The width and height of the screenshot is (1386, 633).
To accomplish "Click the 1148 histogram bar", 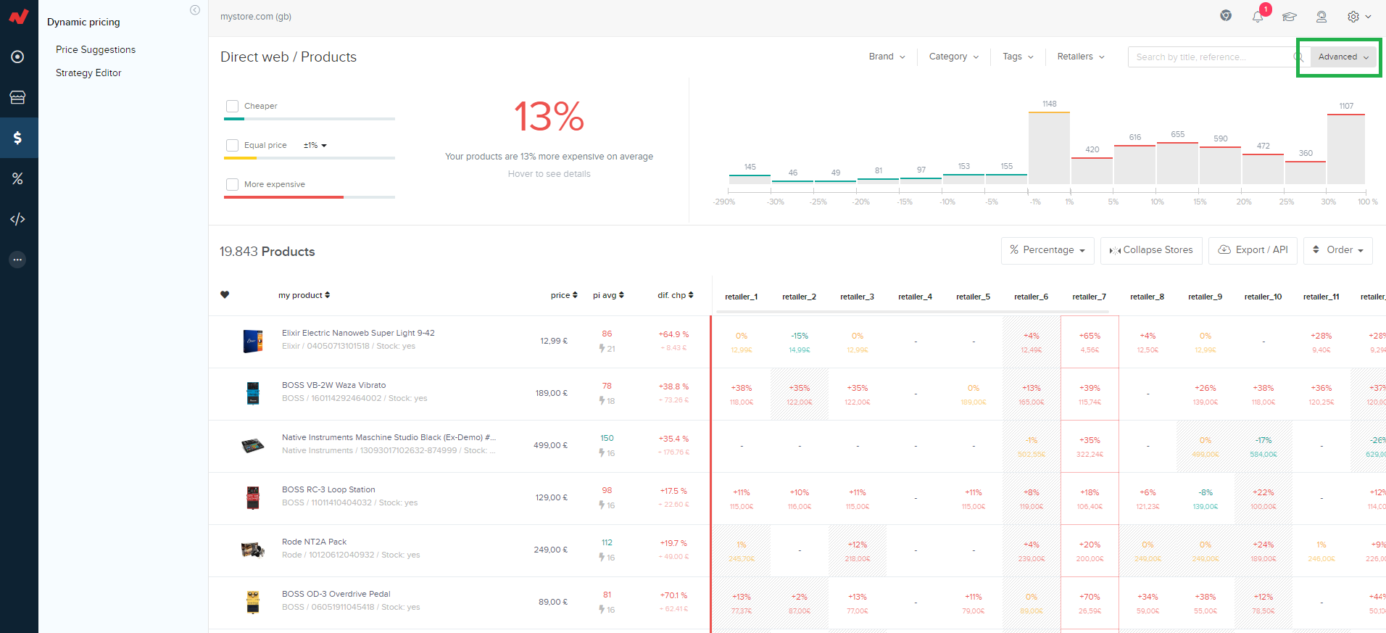I will click(1049, 148).
